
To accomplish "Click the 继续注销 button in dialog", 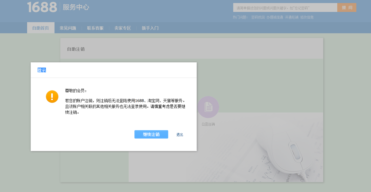I will (x=151, y=134).
